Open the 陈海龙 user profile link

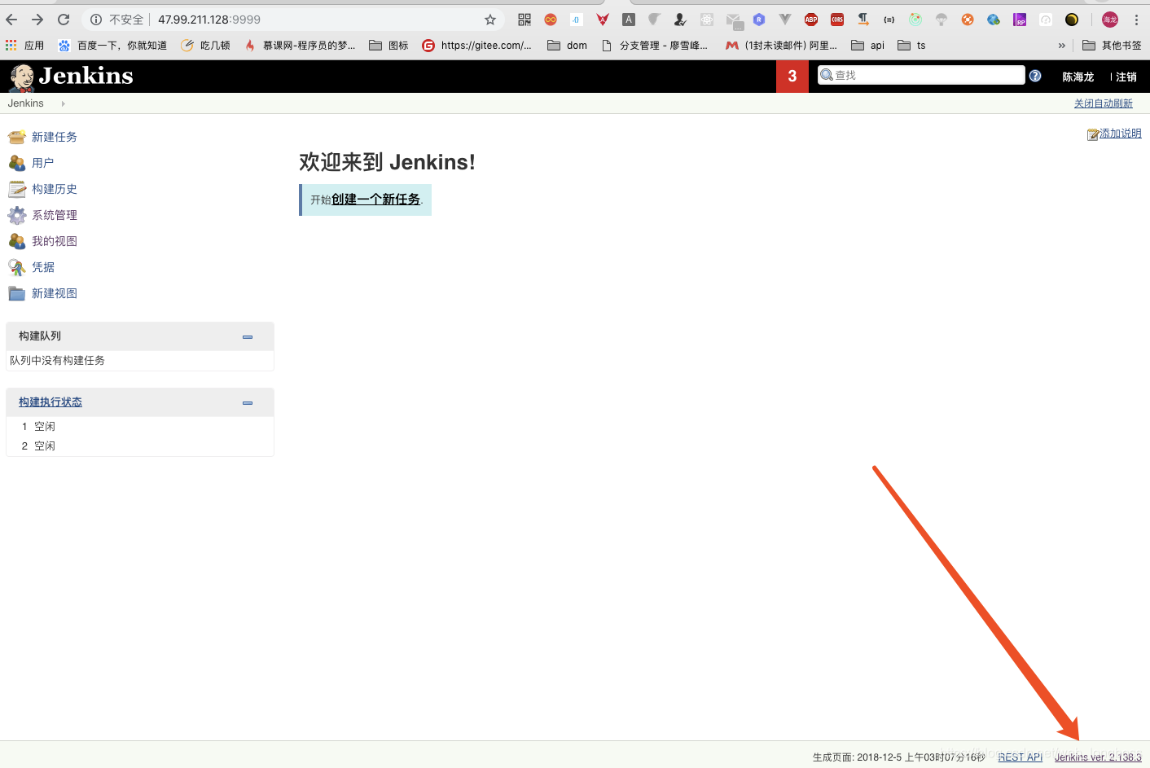[x=1078, y=77]
